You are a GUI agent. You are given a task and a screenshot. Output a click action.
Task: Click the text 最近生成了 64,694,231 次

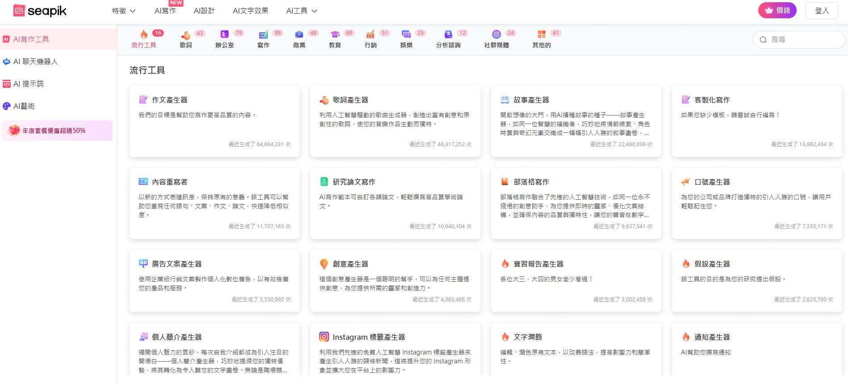point(259,144)
